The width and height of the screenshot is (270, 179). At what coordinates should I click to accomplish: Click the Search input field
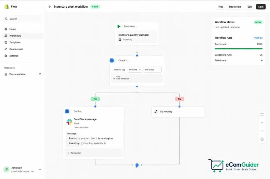pyautogui.click(x=23, y=19)
